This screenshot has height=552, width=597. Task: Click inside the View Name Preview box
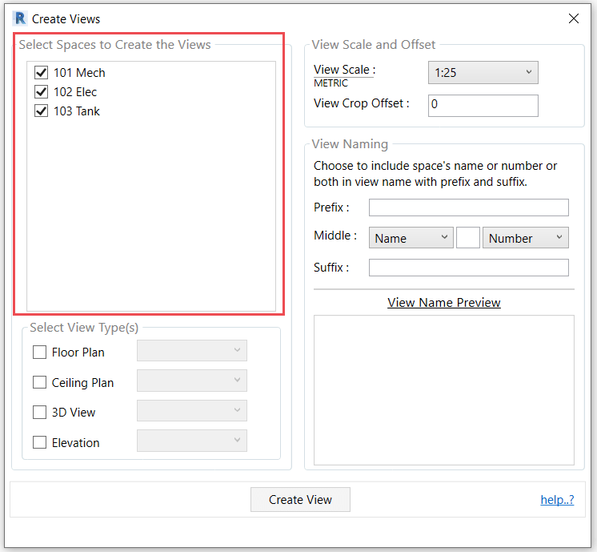(443, 389)
